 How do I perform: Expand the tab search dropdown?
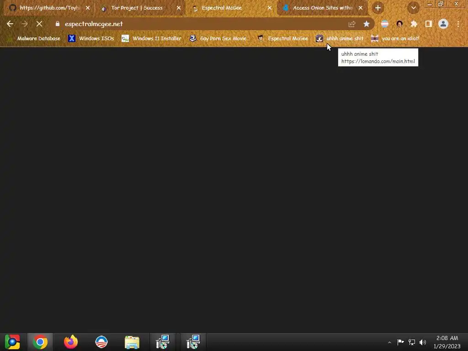click(413, 8)
